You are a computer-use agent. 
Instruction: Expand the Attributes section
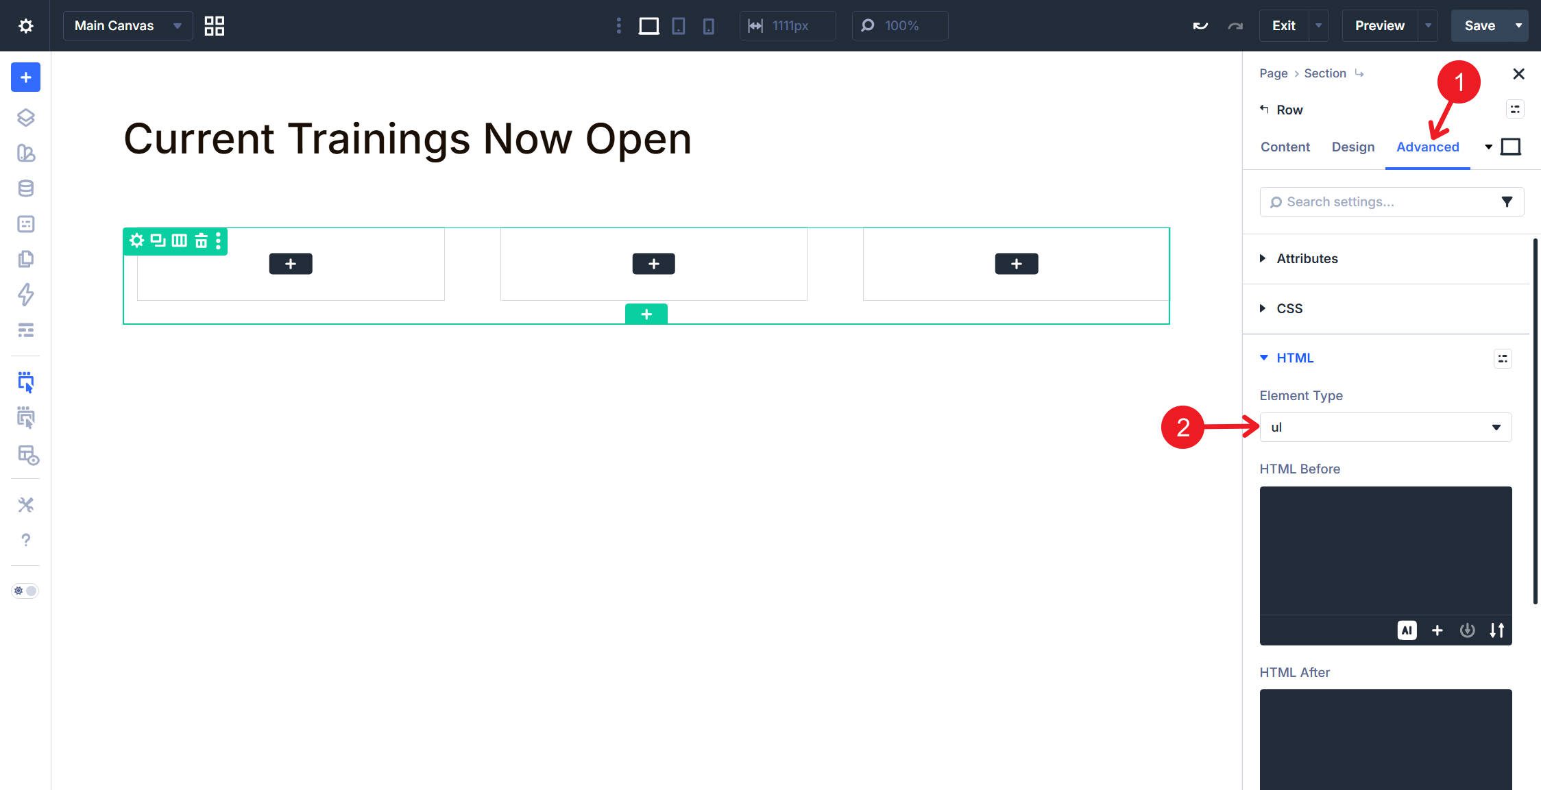[x=1307, y=258]
